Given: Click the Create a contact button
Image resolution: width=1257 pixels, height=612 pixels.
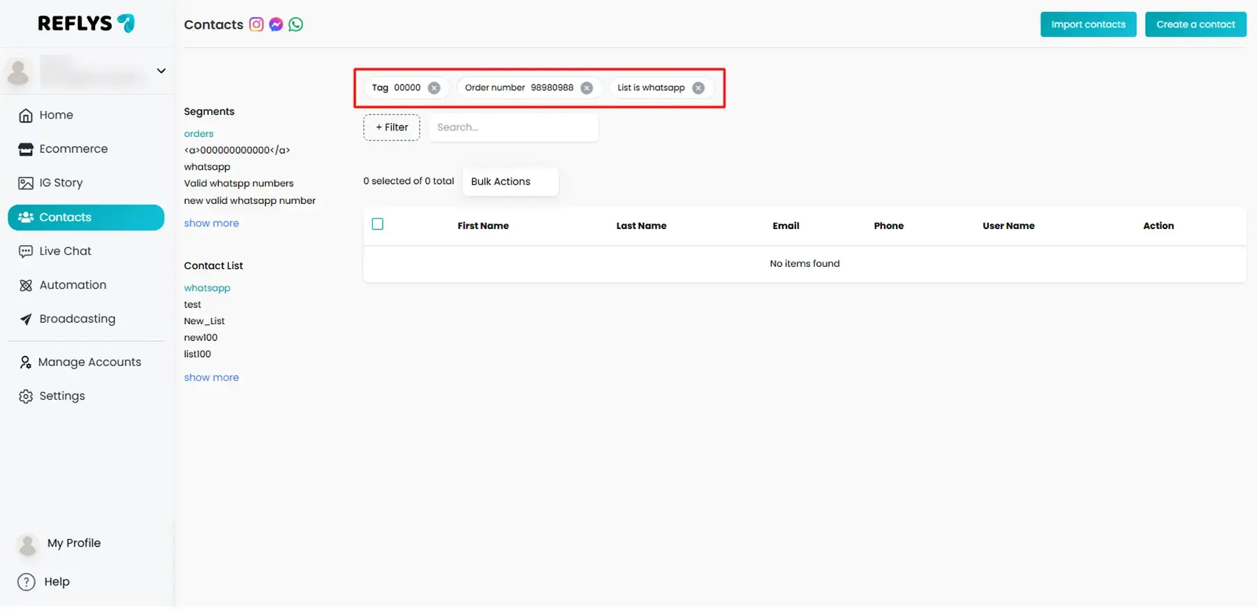Looking at the screenshot, I should (1195, 24).
